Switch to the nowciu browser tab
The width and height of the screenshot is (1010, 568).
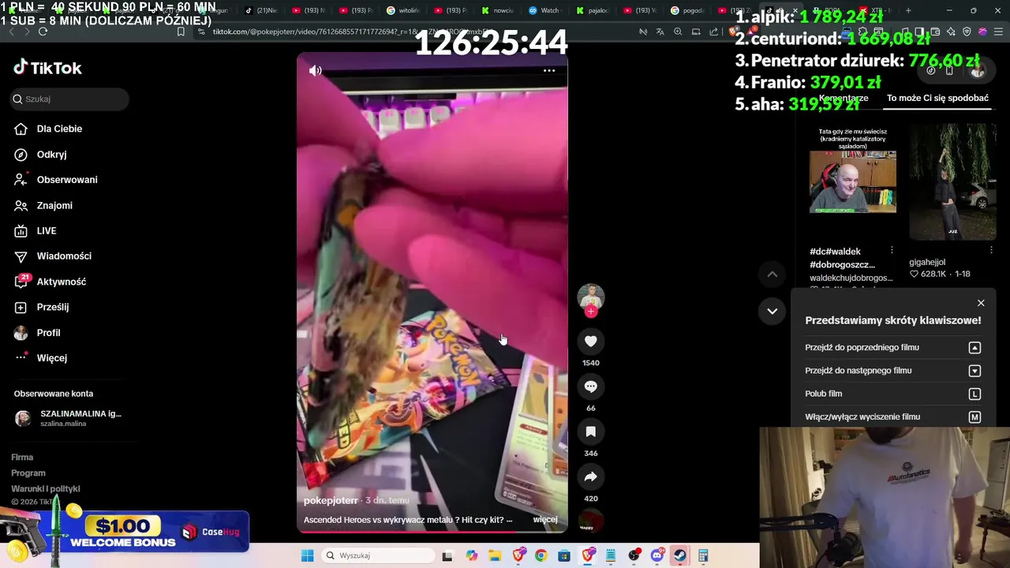(497, 10)
